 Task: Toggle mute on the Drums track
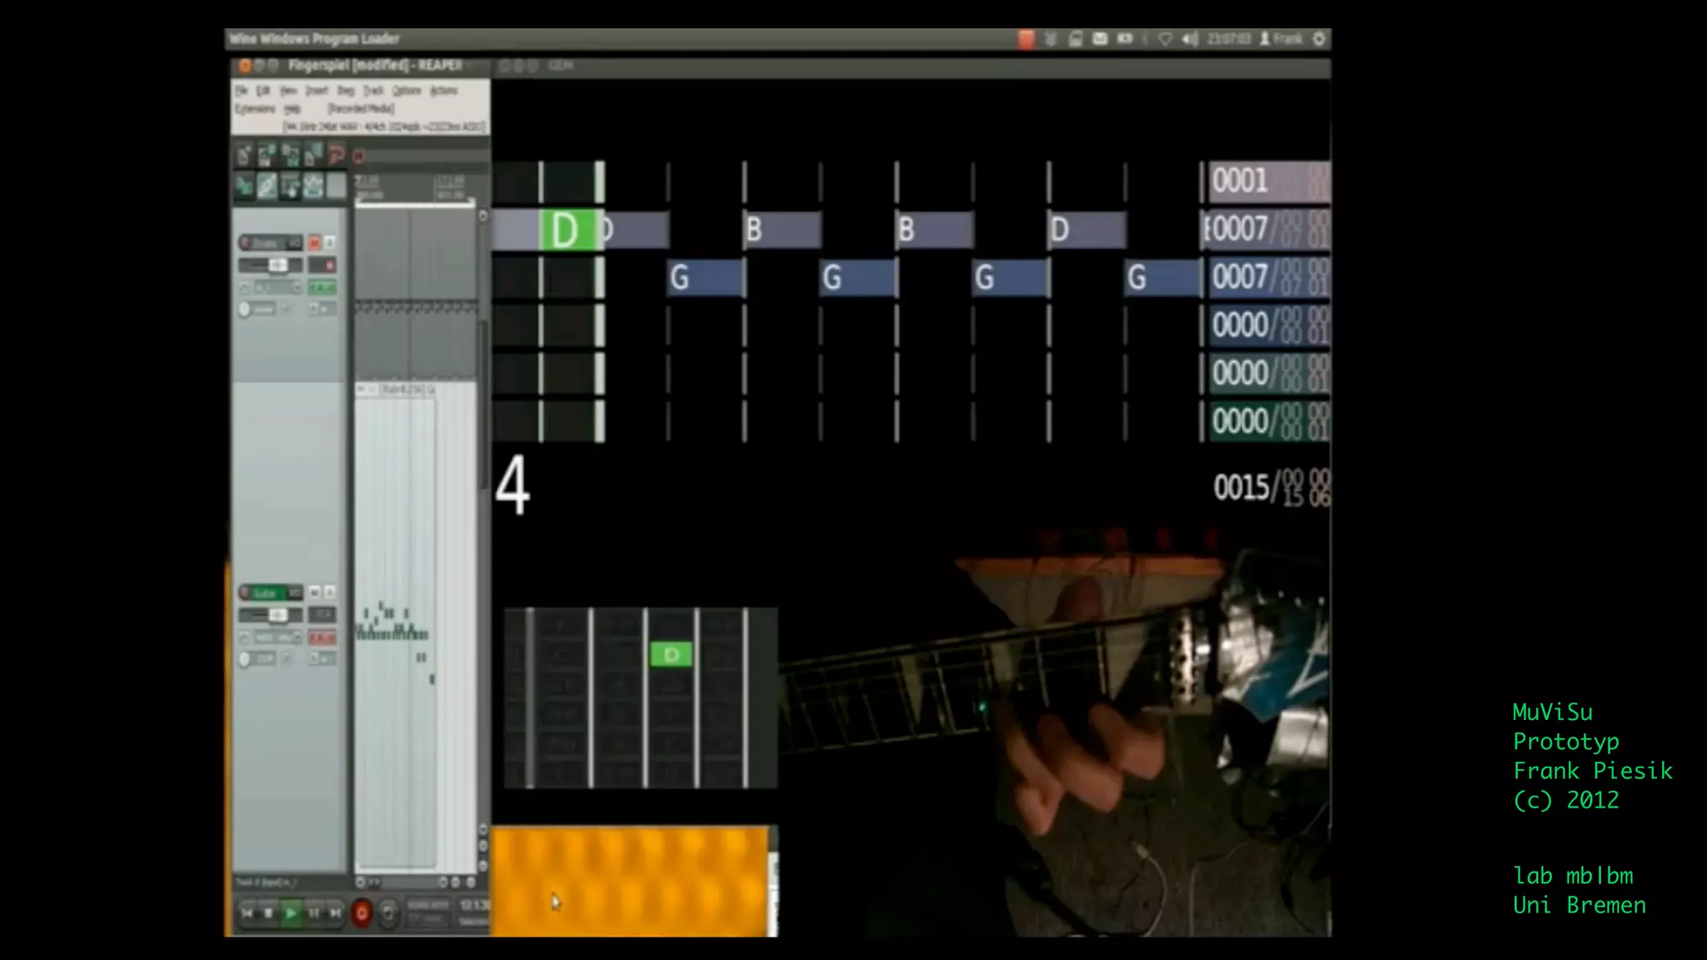tap(315, 242)
